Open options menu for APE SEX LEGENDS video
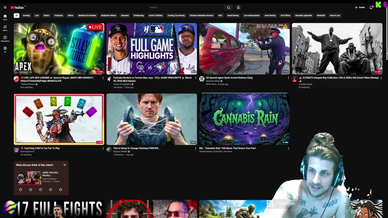 pyautogui.click(x=103, y=78)
